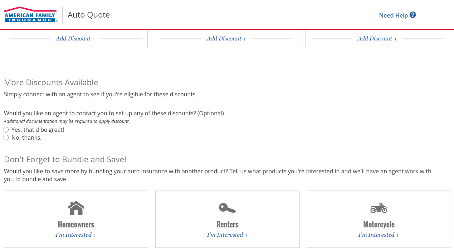454x250 pixels.
Task: Click the American Family Insurance logo
Action: [x=30, y=15]
